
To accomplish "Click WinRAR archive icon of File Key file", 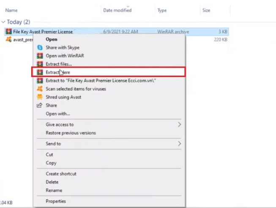I will click(x=8, y=32).
